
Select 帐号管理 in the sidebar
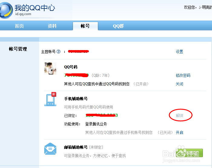pyautogui.click(x=18, y=49)
